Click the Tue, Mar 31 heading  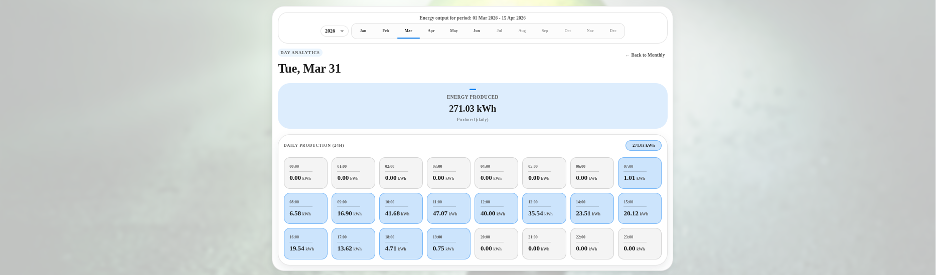[x=309, y=69]
